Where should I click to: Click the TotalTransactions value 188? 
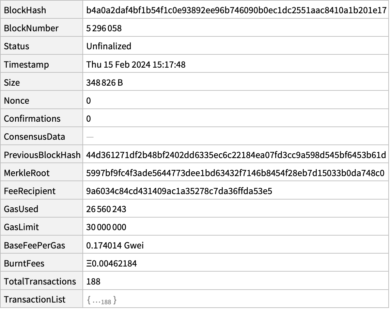point(93,282)
